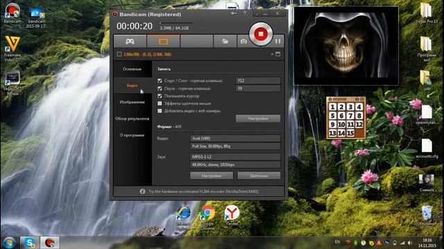Image resolution: width=444 pixels, height=249 pixels.
Task: Click the hardware-accelerated H.264 encoder tip
Action: 203,192
